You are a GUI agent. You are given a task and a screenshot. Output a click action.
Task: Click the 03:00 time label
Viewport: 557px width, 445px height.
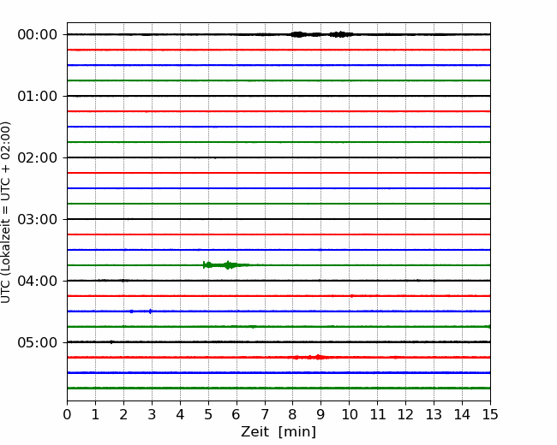tap(38, 220)
